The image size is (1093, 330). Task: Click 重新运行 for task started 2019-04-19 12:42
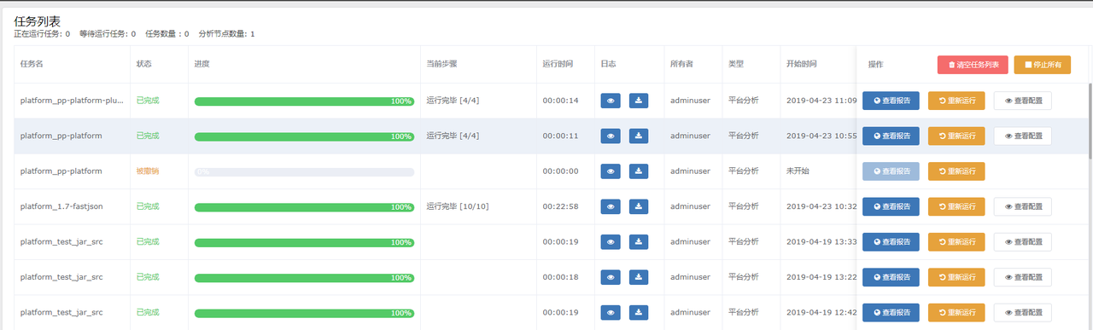[x=956, y=312]
